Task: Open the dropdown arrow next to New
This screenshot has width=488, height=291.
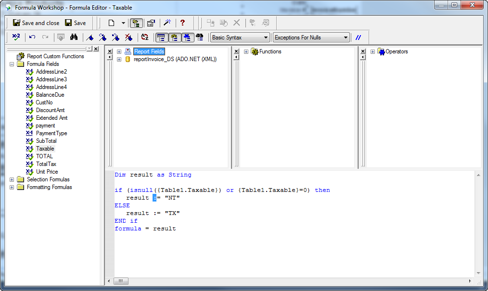Action: coord(123,23)
